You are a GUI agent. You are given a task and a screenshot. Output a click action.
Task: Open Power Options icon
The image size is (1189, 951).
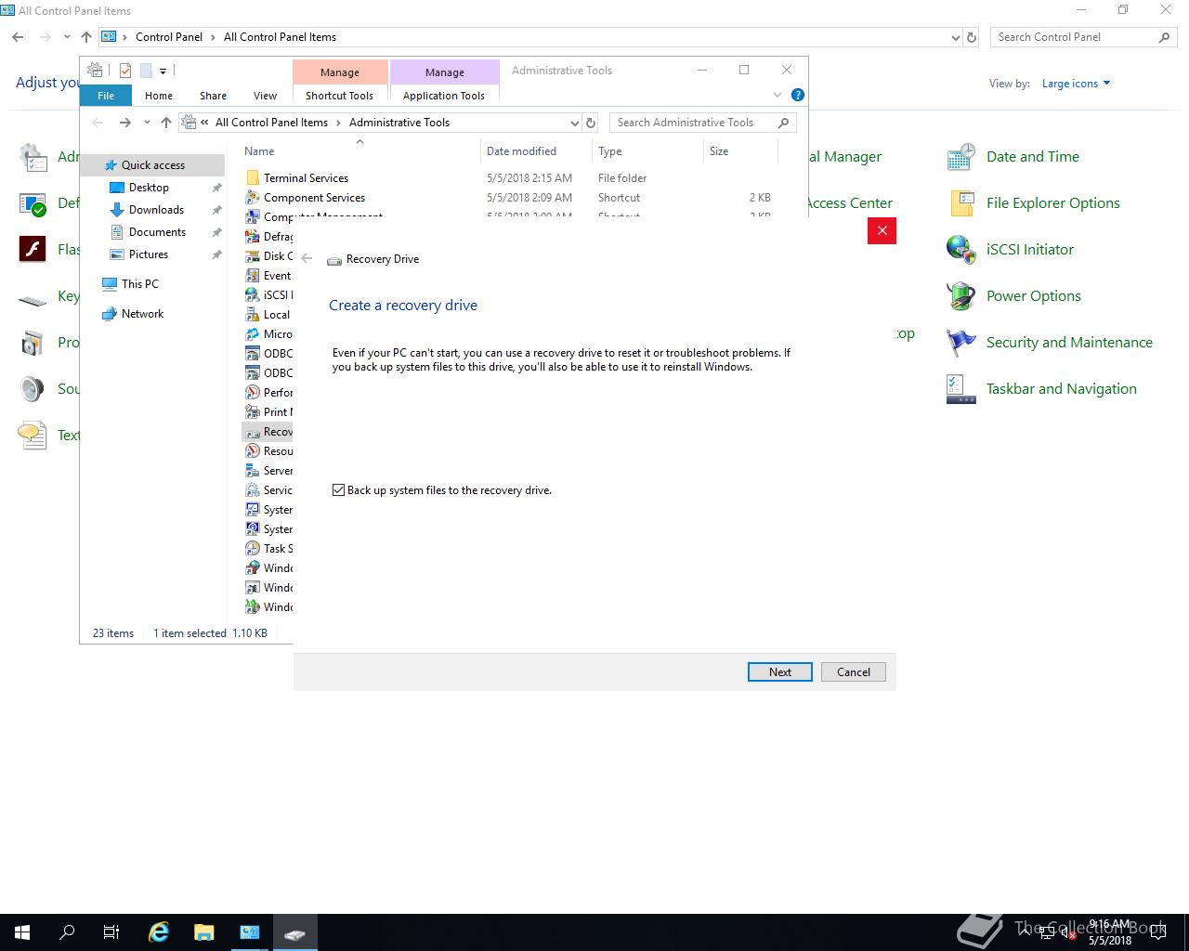[960, 296]
